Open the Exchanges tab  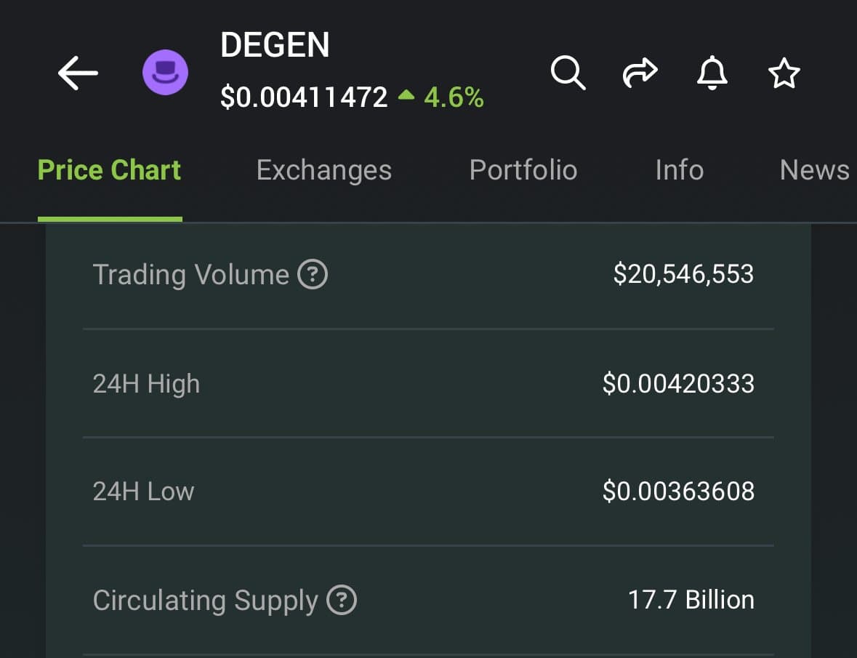(x=323, y=170)
